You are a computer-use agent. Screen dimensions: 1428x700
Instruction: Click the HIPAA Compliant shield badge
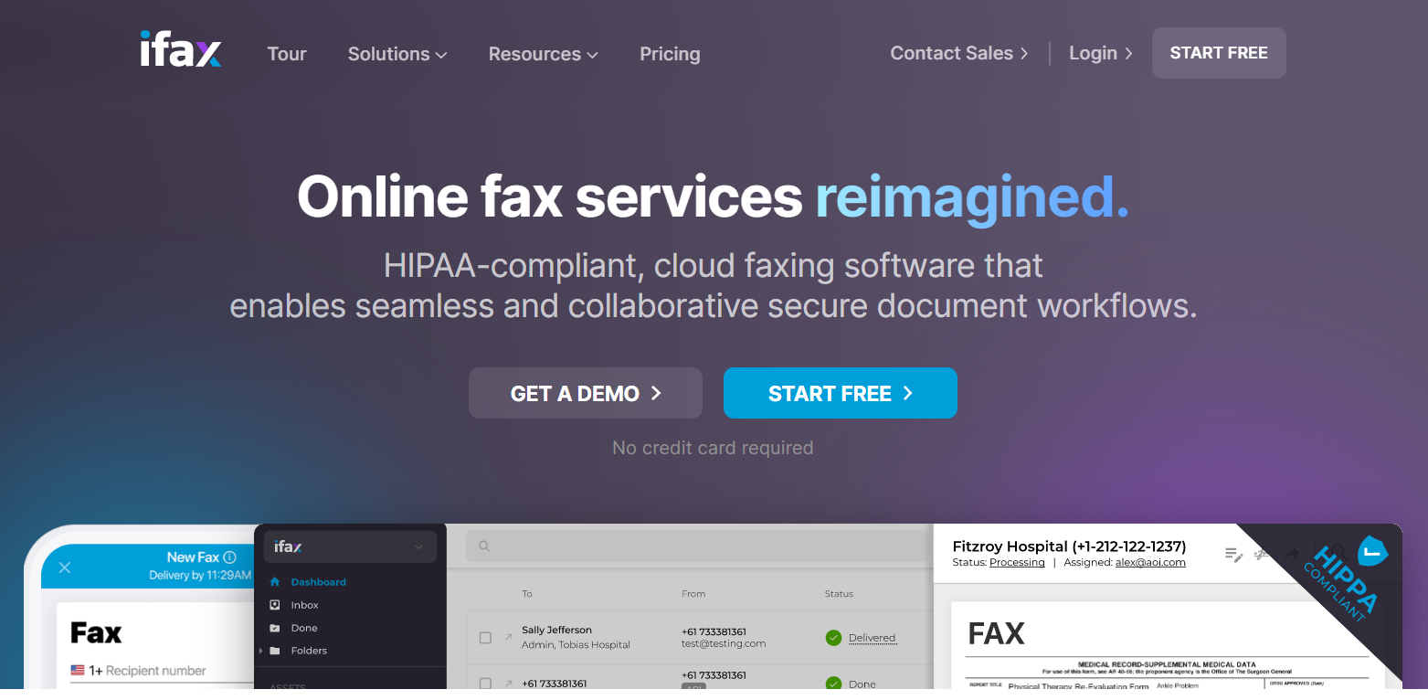1373,551
